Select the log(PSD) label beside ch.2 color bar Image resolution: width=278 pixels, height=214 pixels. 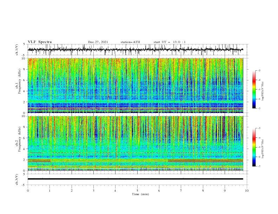point(263,149)
